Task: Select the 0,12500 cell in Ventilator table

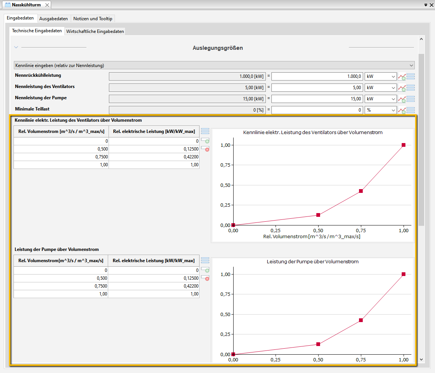Action: coord(154,149)
